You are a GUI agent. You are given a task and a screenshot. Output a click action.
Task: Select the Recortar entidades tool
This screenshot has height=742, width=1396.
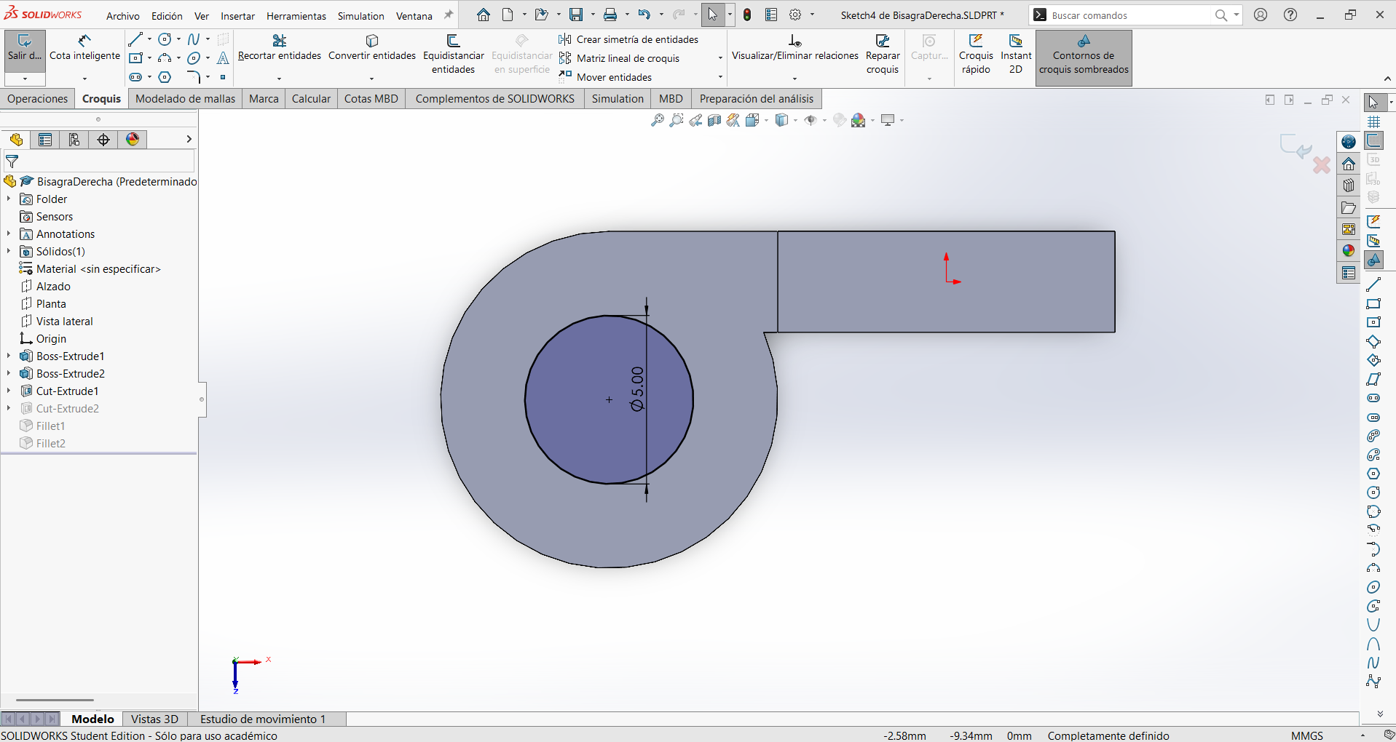point(279,48)
